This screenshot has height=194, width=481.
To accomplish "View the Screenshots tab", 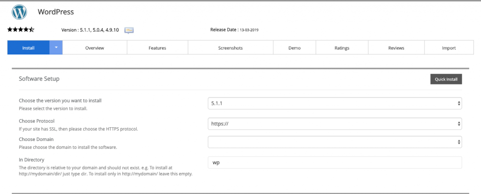I will [230, 47].
